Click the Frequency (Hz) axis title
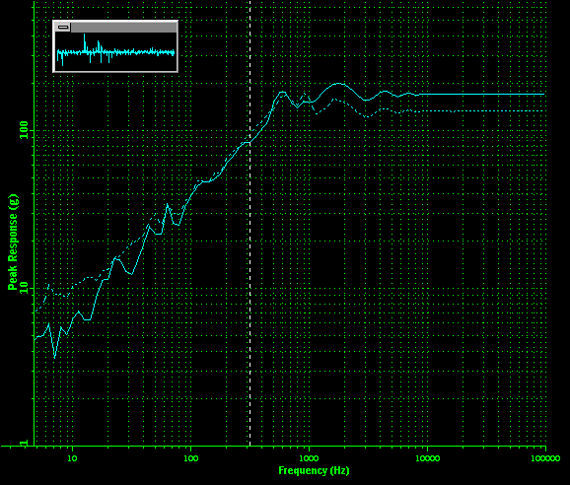 [x=314, y=470]
